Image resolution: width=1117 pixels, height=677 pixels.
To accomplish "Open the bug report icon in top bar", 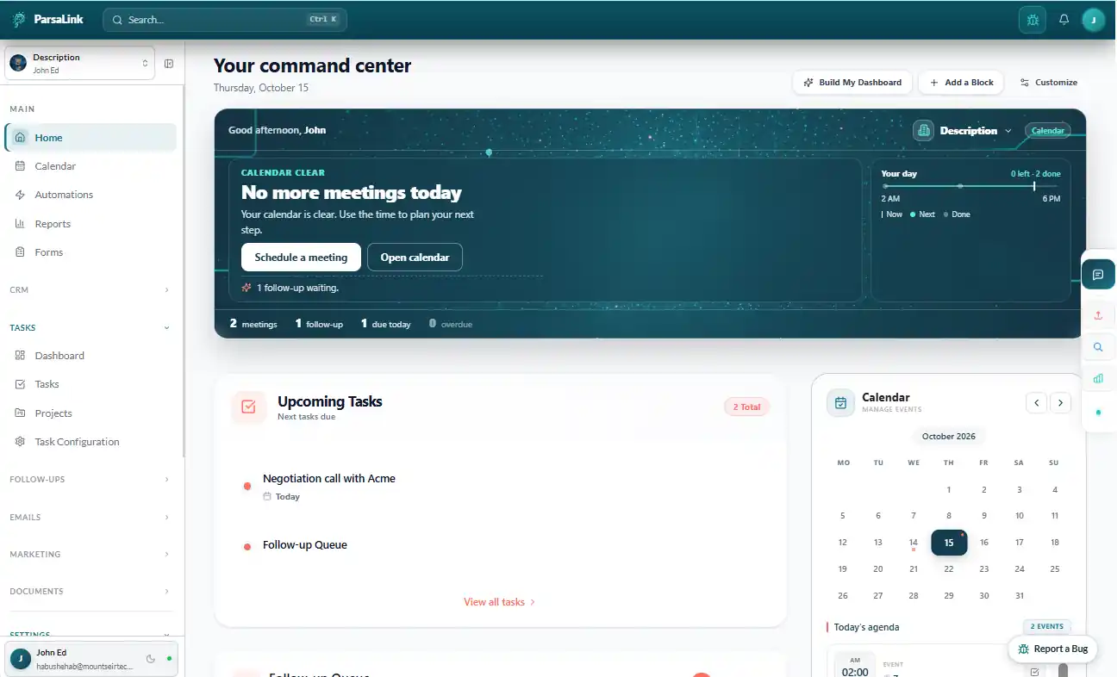I will click(1033, 20).
